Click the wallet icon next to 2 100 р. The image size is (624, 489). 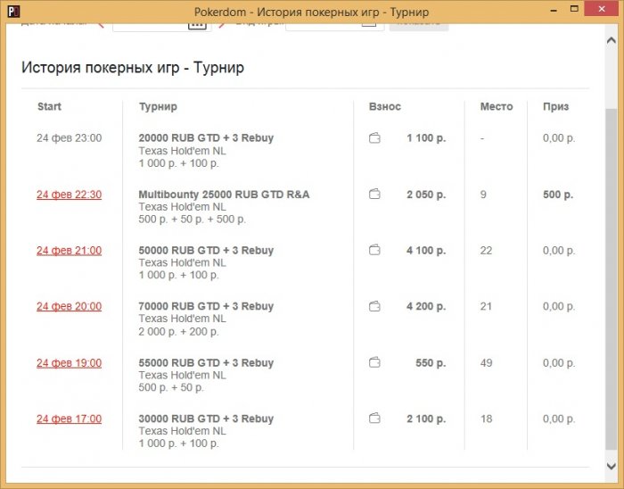pyautogui.click(x=374, y=419)
